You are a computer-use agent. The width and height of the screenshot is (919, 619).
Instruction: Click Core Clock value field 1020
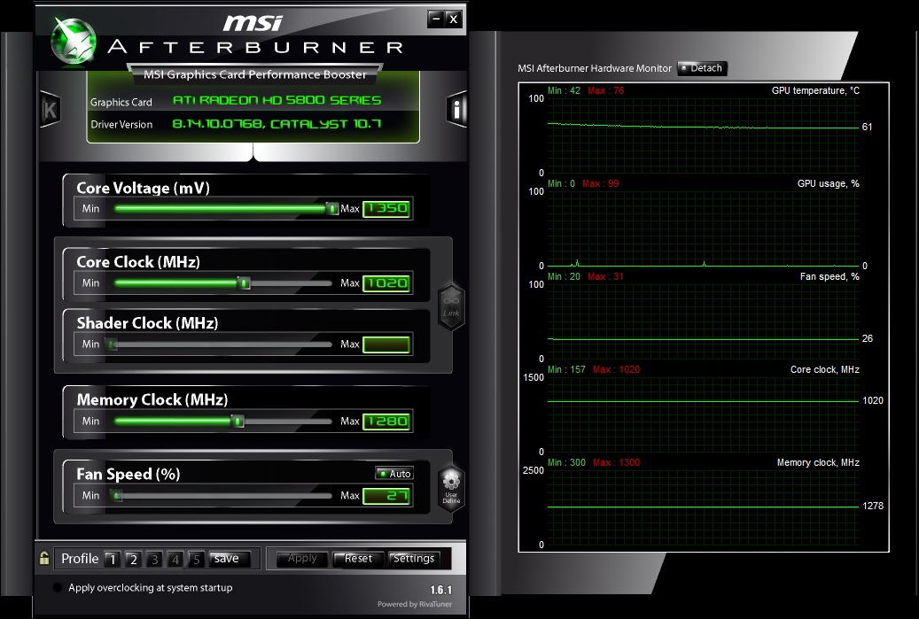386,283
